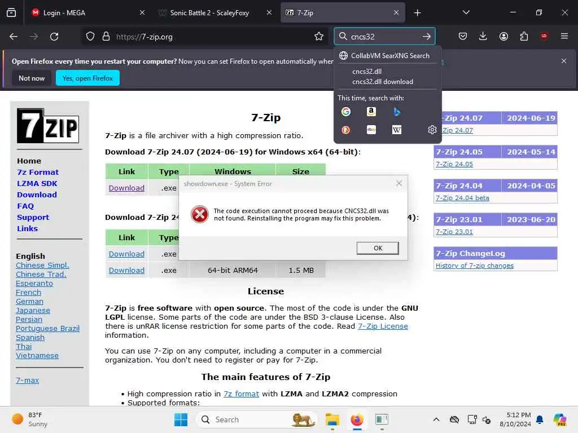Open the Windows Start menu
Viewport: 578px width, 433px height.
[181, 419]
